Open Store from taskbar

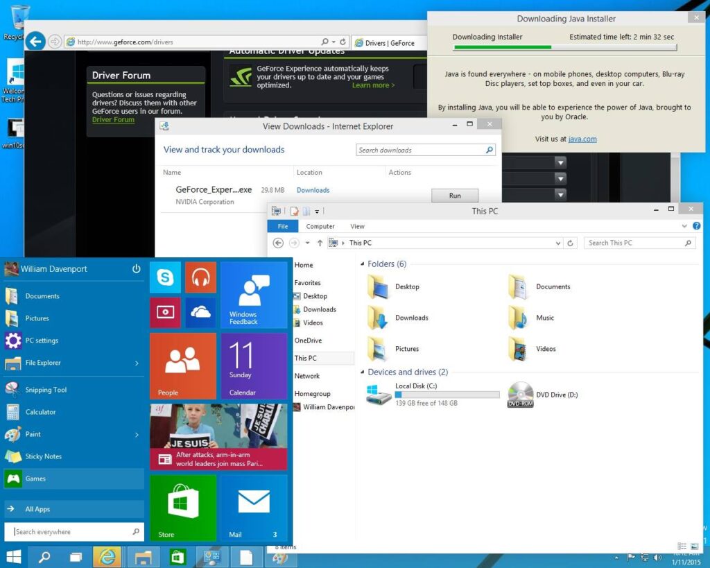coord(177,557)
